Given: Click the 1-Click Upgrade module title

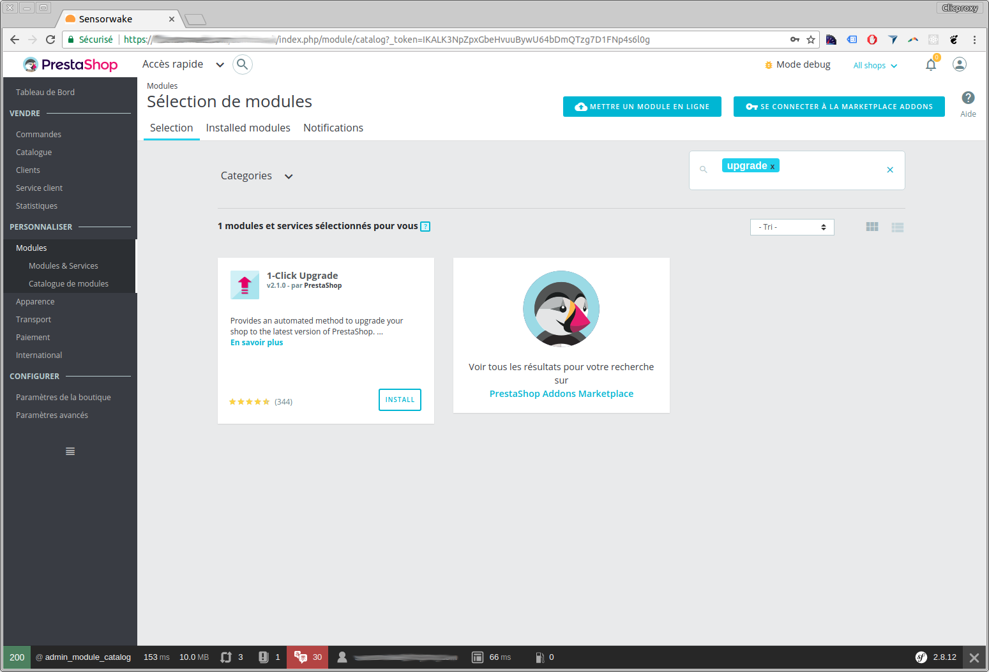Looking at the screenshot, I should [302, 276].
